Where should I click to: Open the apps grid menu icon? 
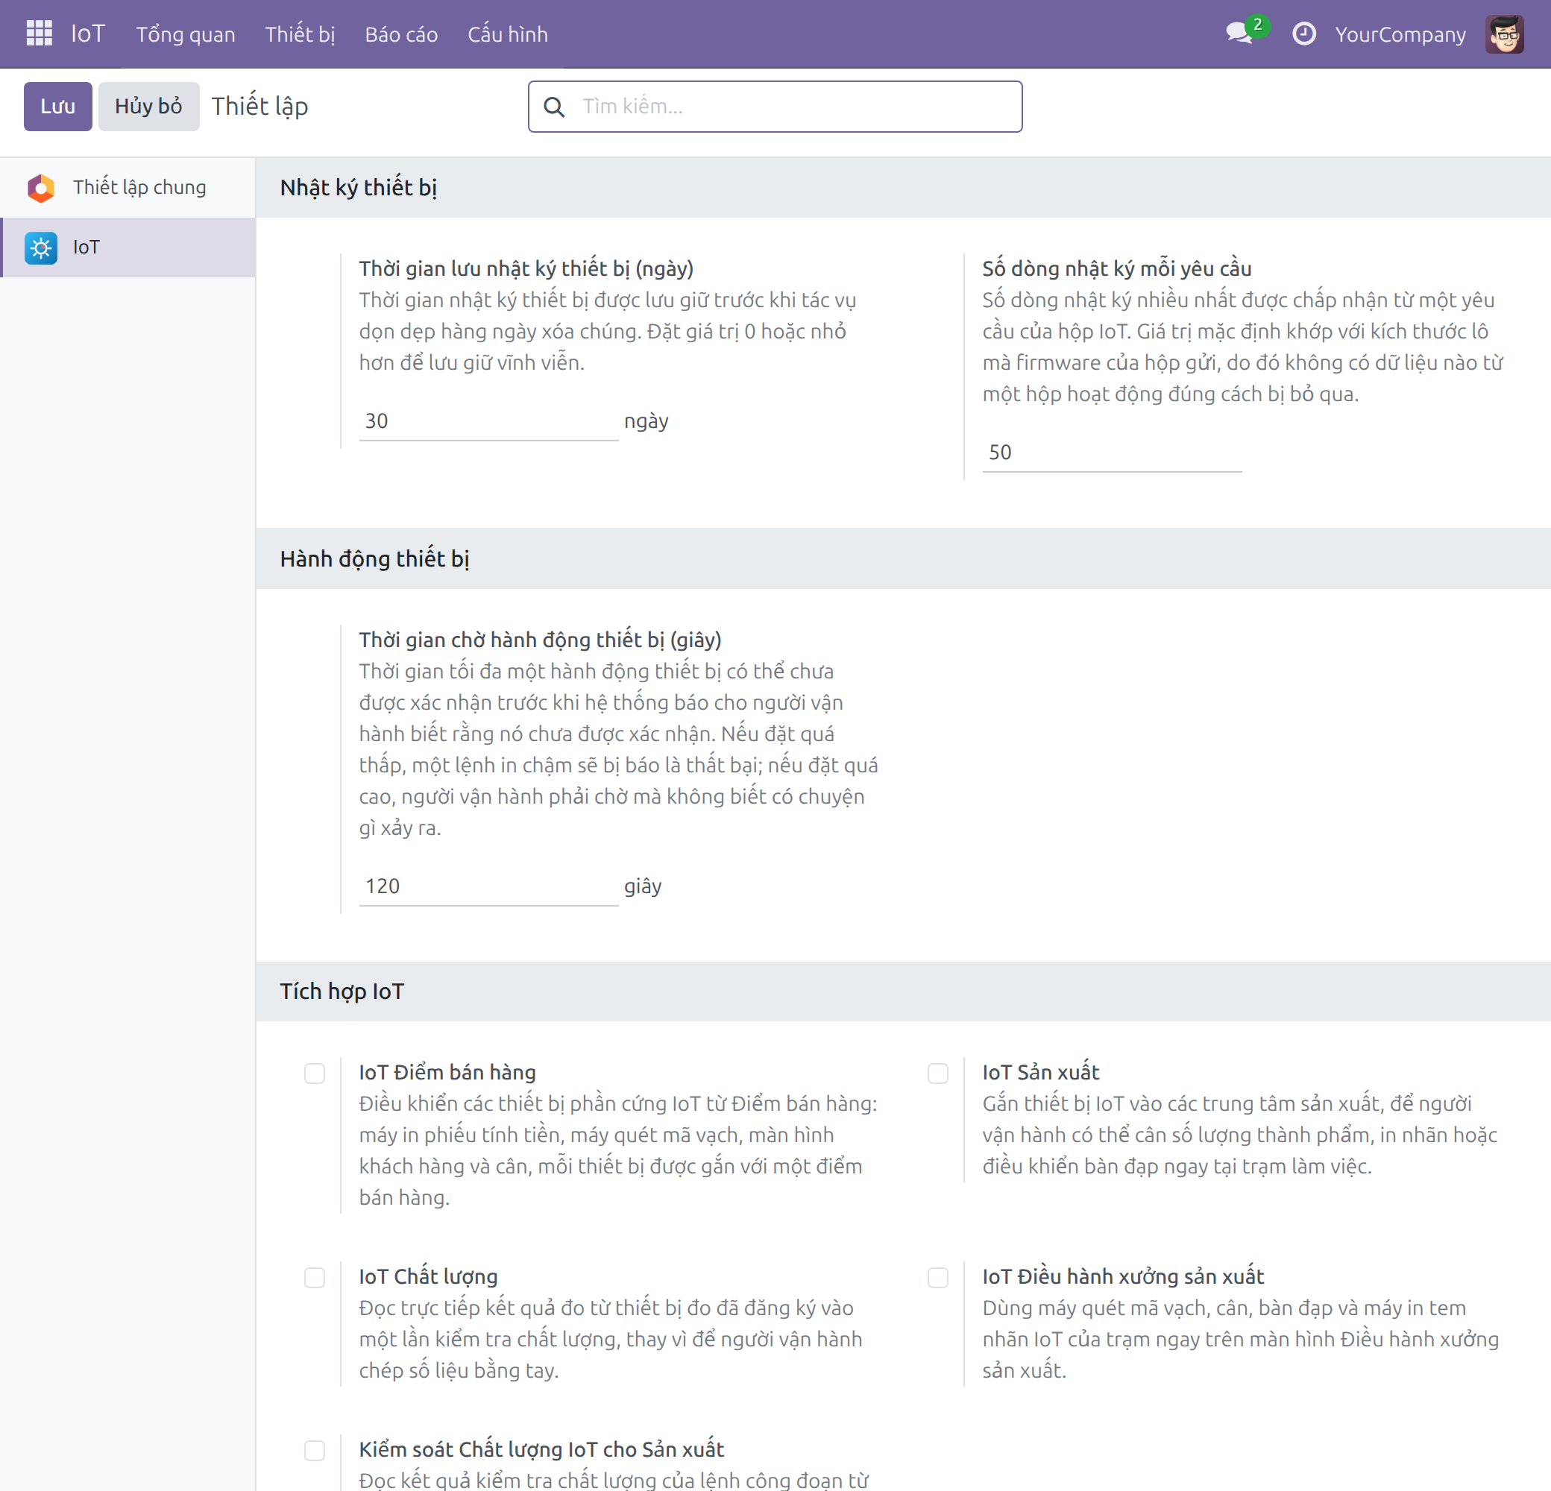[x=39, y=34]
